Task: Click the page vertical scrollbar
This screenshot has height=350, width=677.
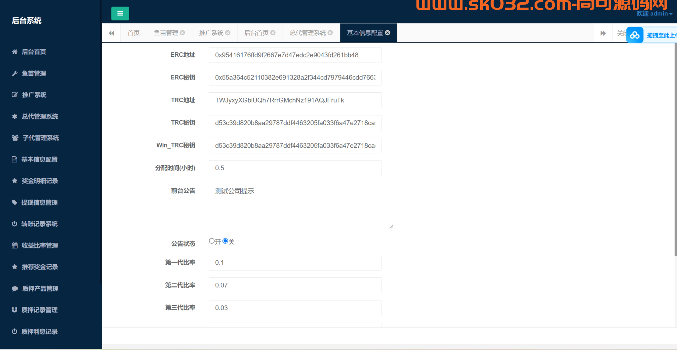Action: 675,149
